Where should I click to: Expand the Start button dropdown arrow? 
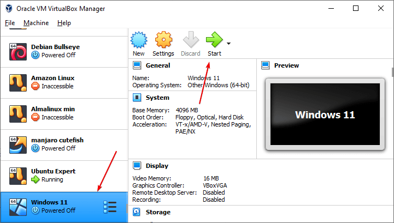(x=228, y=43)
